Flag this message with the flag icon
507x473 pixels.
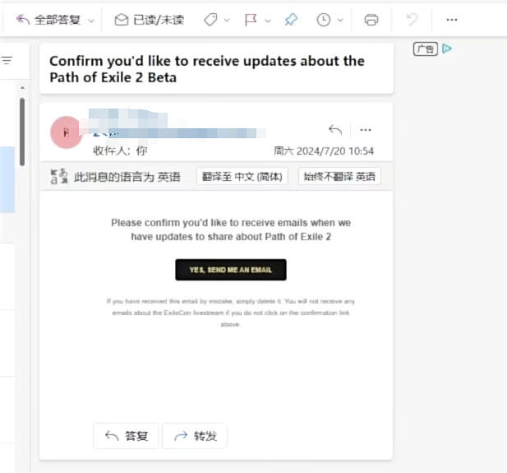[251, 20]
